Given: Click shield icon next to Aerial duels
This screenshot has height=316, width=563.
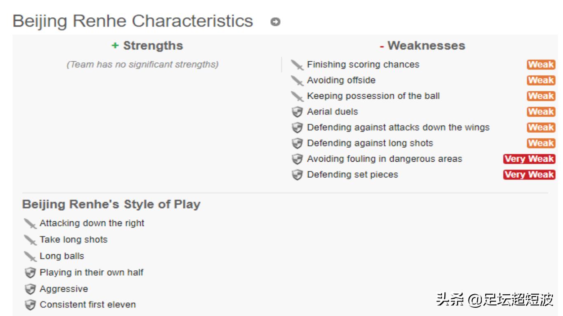Looking at the screenshot, I should 297,112.
